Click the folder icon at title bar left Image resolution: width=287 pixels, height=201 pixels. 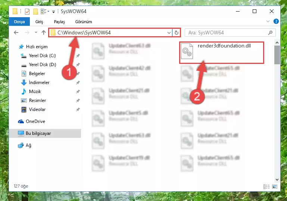click(15, 11)
